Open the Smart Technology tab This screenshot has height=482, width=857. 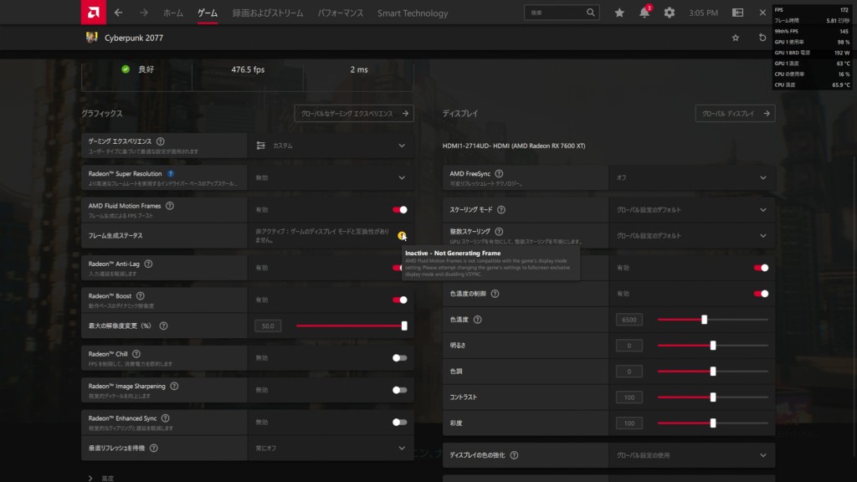413,13
